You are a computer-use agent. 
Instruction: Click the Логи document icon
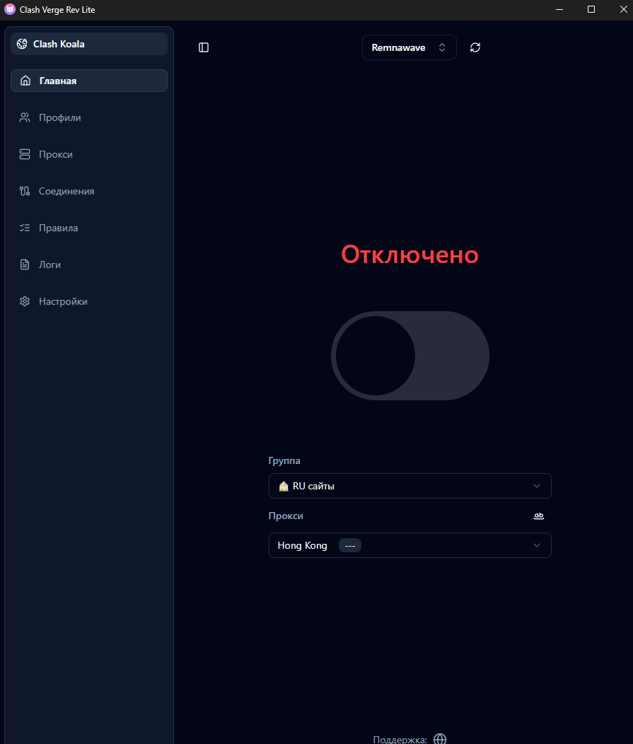pos(25,265)
